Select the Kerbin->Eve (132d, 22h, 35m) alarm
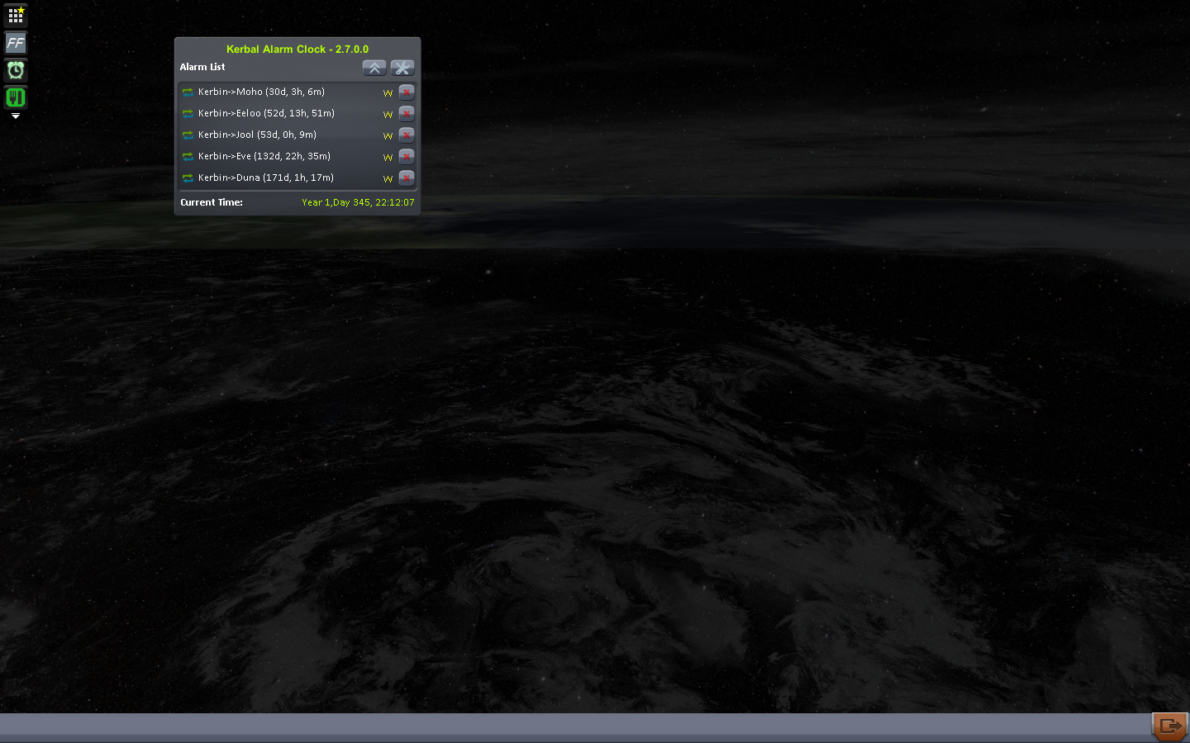This screenshot has width=1190, height=743. [x=264, y=157]
